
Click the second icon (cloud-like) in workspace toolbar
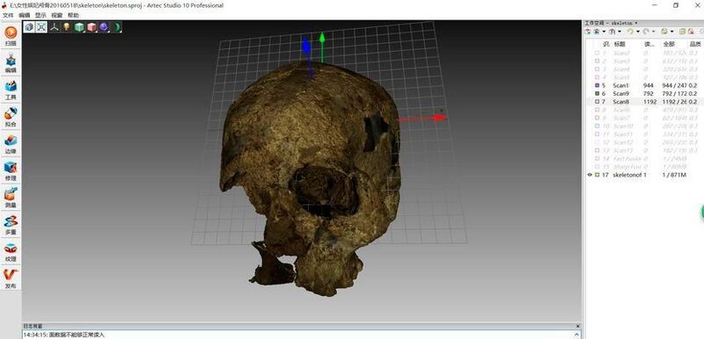(x=597, y=32)
